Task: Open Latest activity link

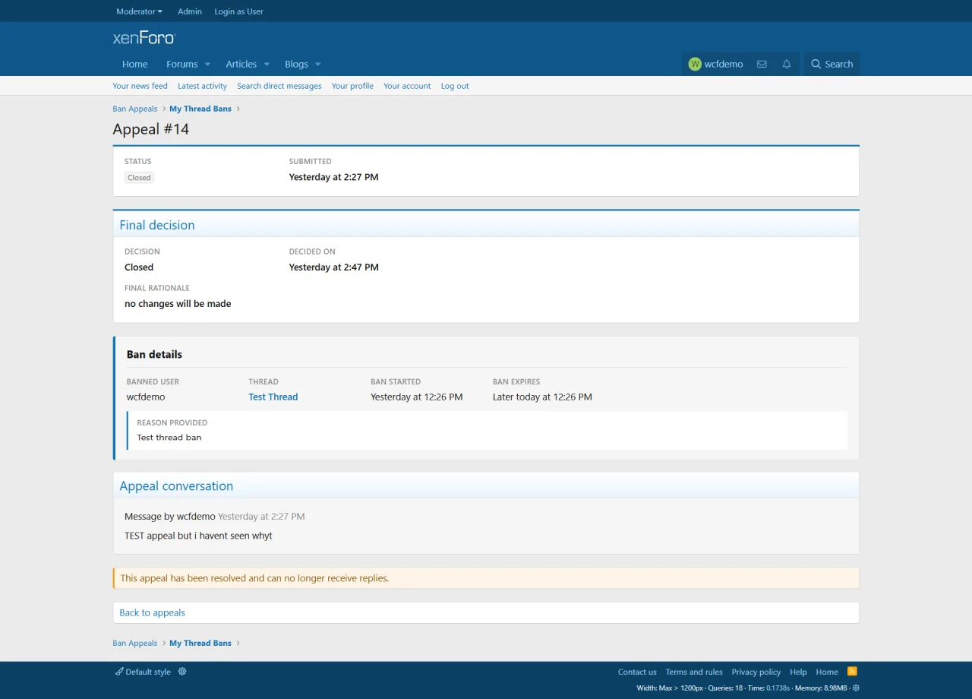Action: [202, 86]
